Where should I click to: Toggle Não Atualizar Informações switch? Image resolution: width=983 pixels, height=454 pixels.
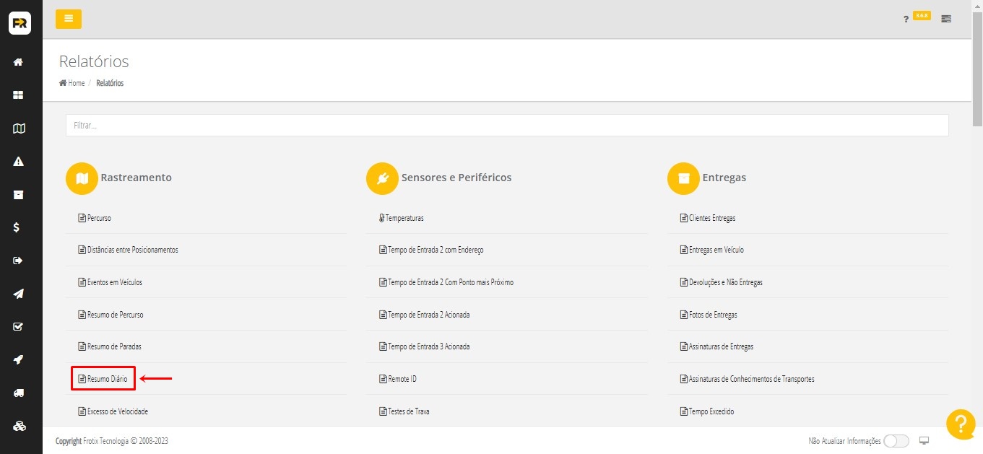point(896,441)
